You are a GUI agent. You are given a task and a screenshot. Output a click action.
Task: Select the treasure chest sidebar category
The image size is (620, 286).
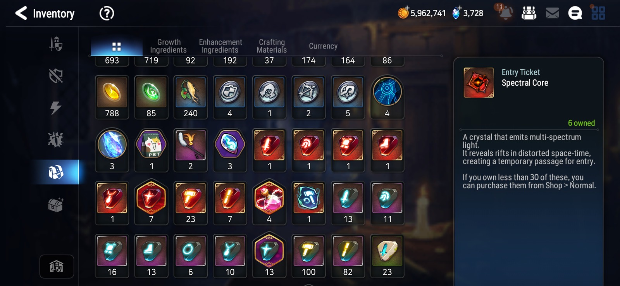pos(56,205)
